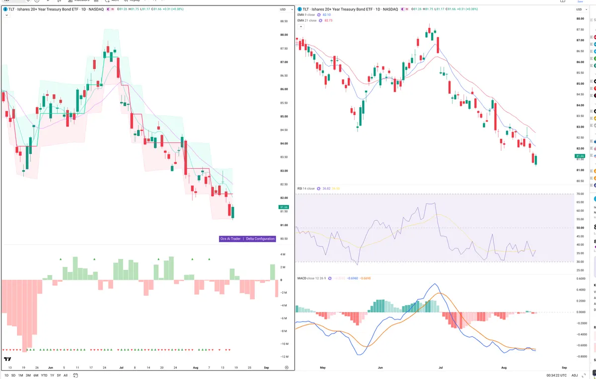Click Save in the top right
This screenshot has height=379, width=596.
(580, 1)
